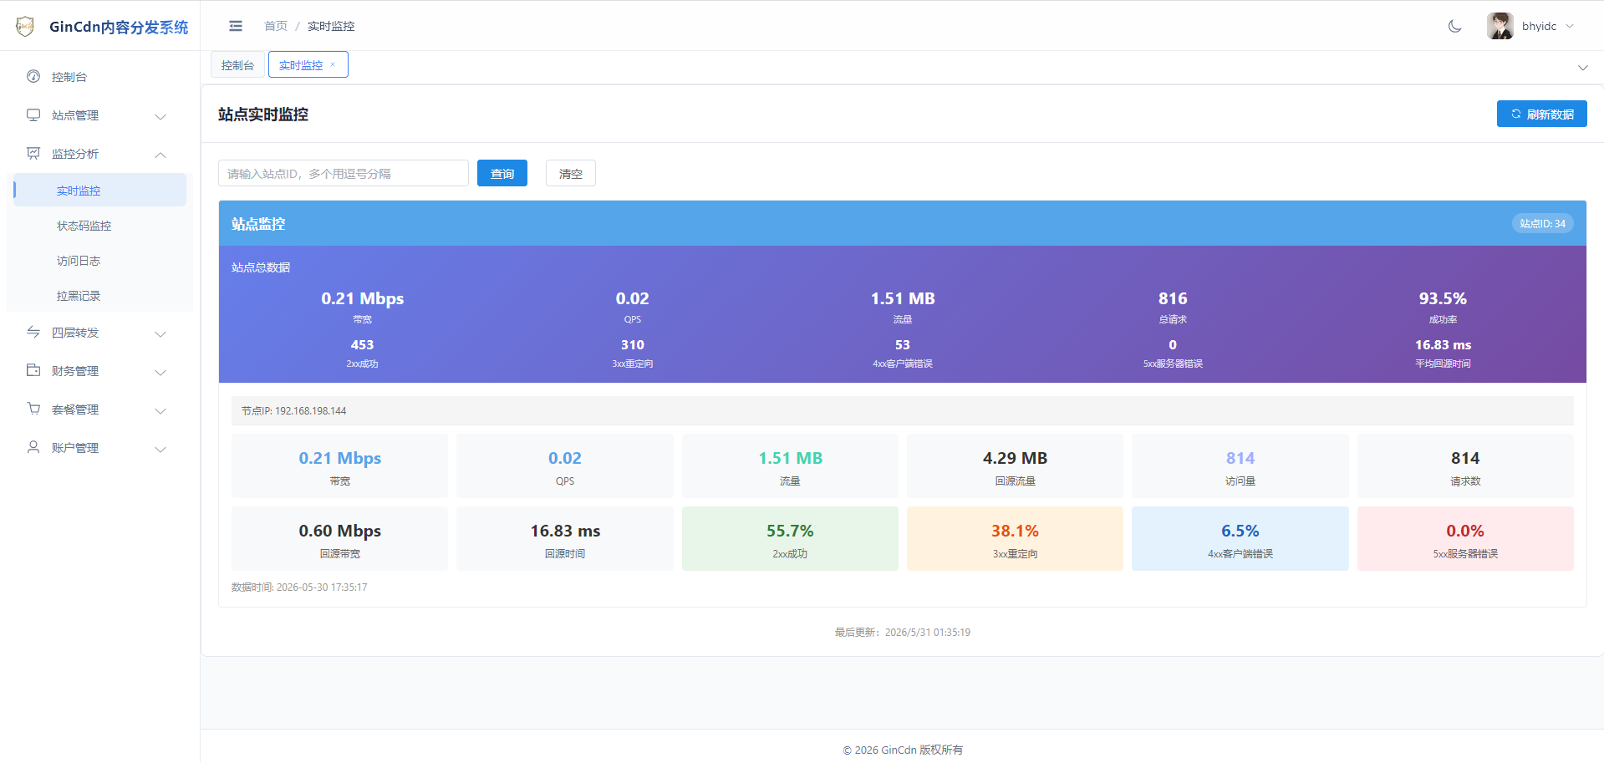Click the 最后更新 timestamp text
Viewport: 1604px width, 763px height.
[x=903, y=632]
